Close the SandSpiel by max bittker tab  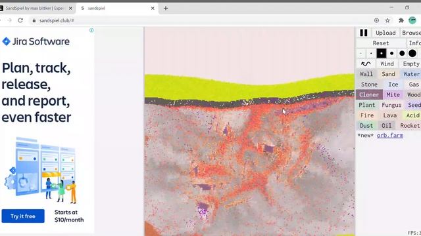(x=70, y=9)
